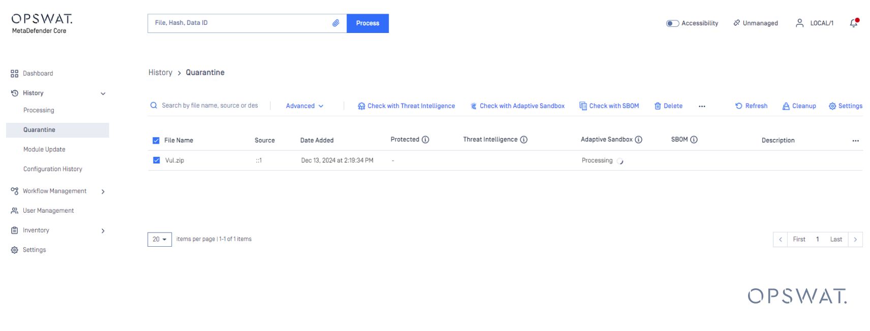Uncheck the select-all File Name checkbox

(156, 141)
